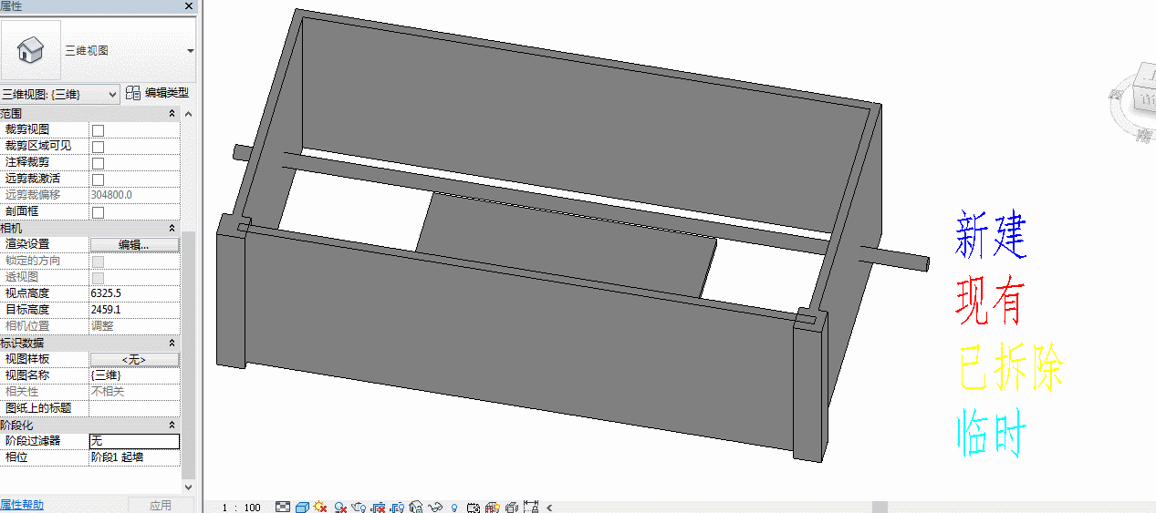Click the Reveal Hidden Elements lightbulb icon
Viewport: 1156px width, 513px height.
pyautogui.click(x=453, y=507)
